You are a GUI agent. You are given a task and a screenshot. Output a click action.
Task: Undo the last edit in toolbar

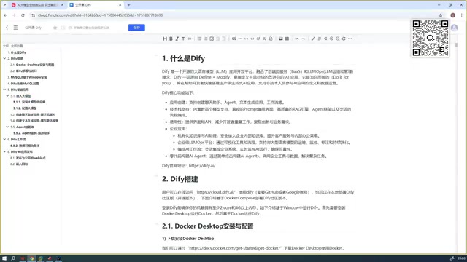pyautogui.click(x=297, y=39)
